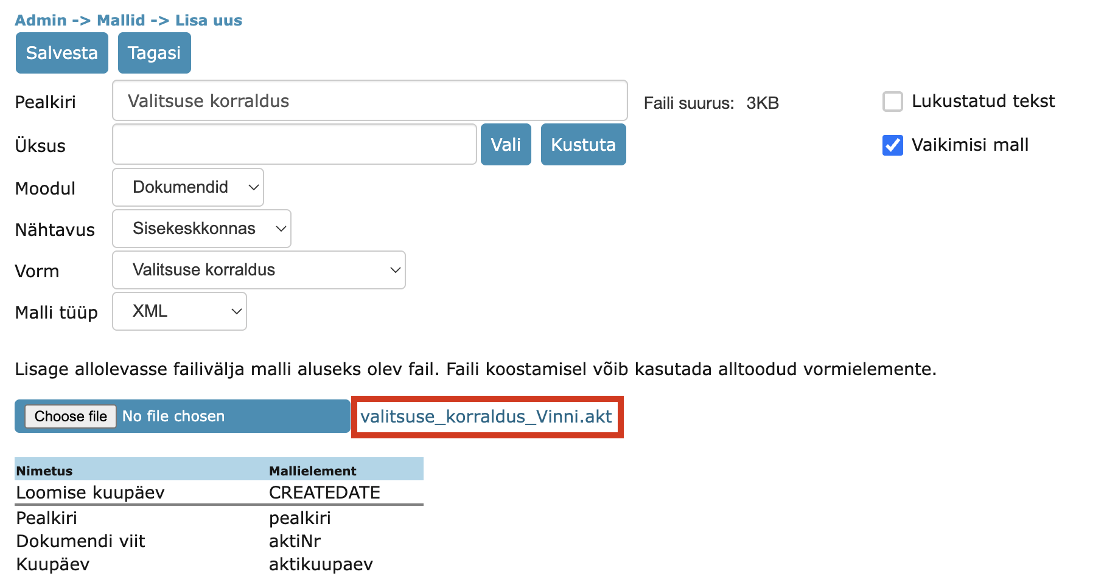Enable the Lukustatud tekst checkbox

pyautogui.click(x=892, y=102)
